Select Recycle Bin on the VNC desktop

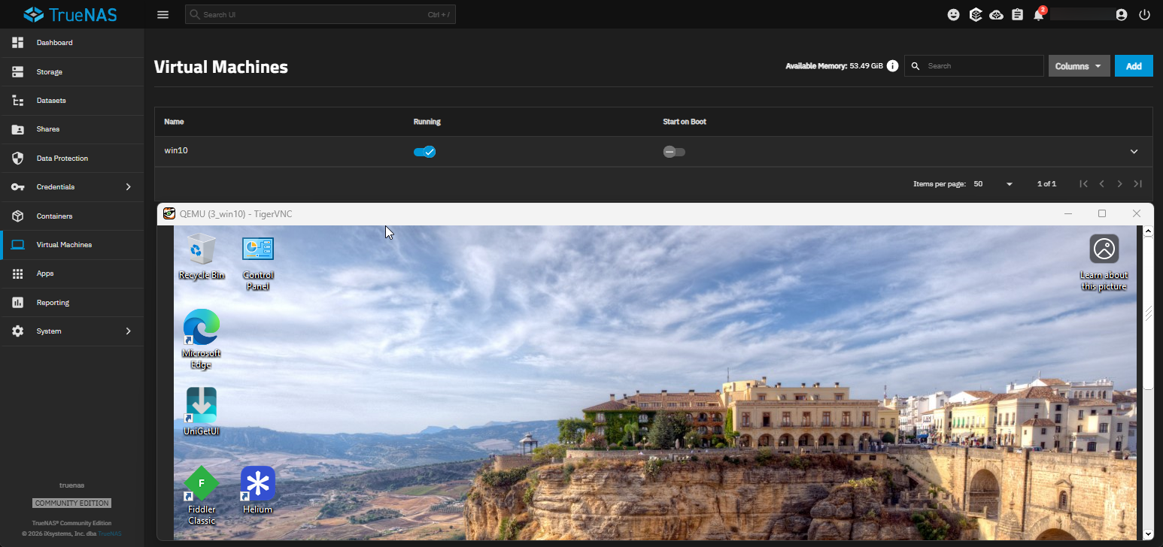(202, 256)
